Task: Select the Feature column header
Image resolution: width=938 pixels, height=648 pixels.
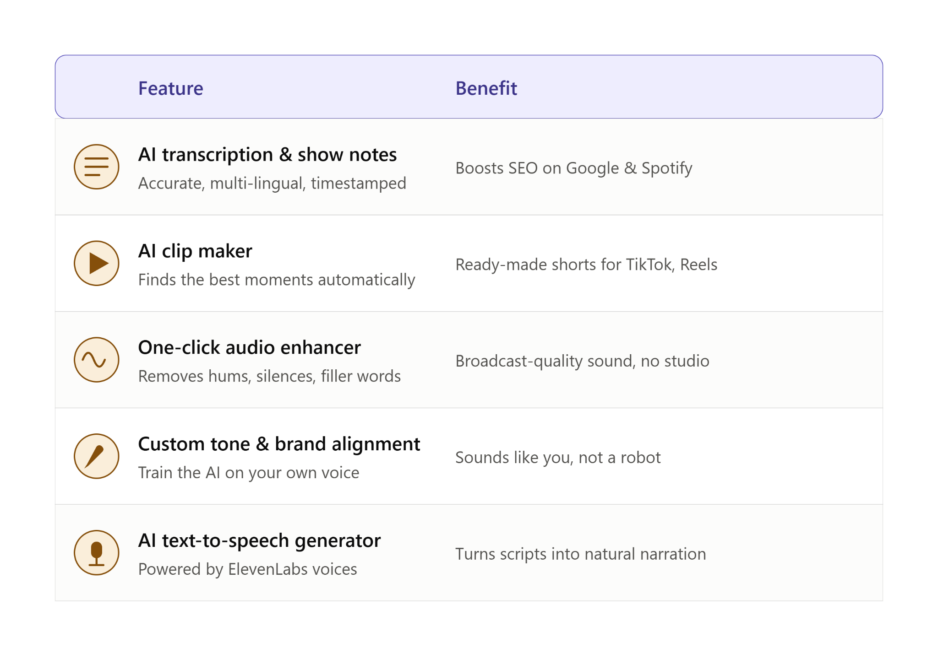Action: click(171, 88)
